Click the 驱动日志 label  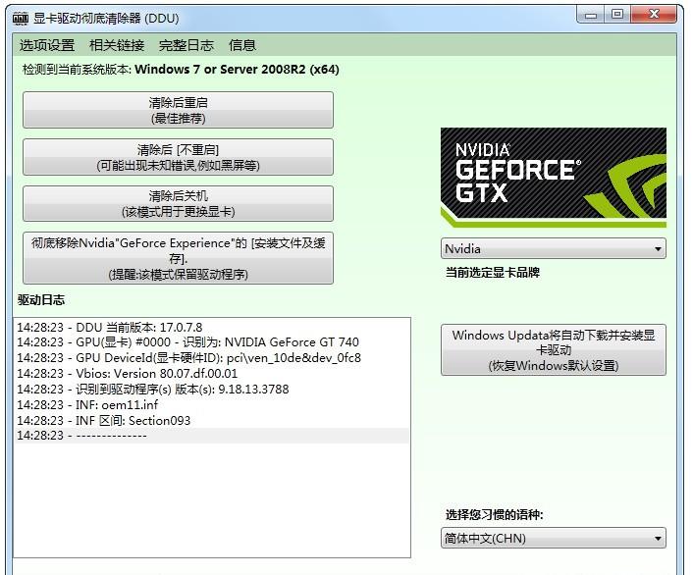(x=41, y=300)
